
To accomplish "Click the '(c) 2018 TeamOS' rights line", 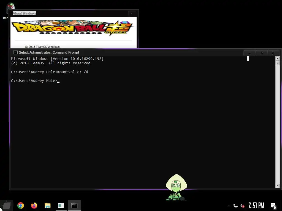I will (51, 63).
